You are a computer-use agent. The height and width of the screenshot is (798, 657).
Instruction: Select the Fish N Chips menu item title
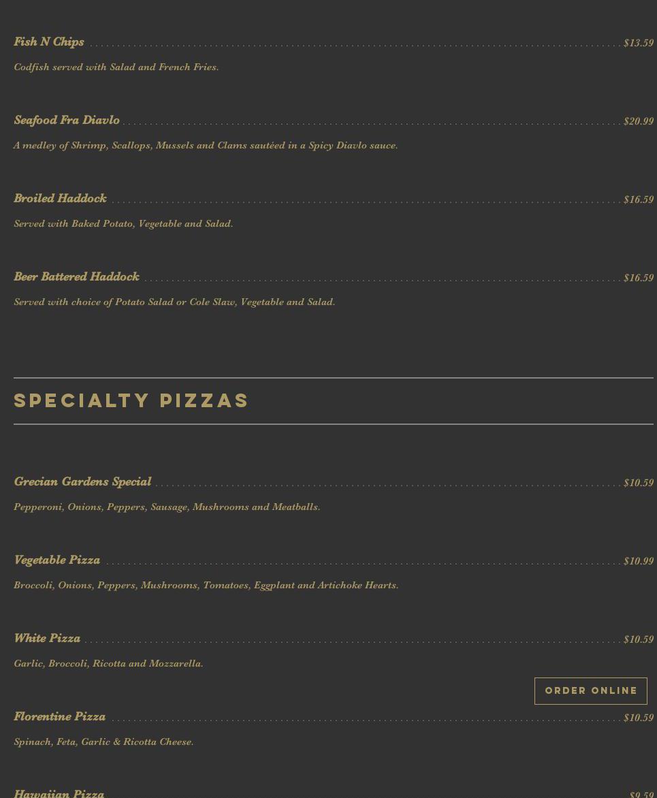pyautogui.click(x=49, y=42)
